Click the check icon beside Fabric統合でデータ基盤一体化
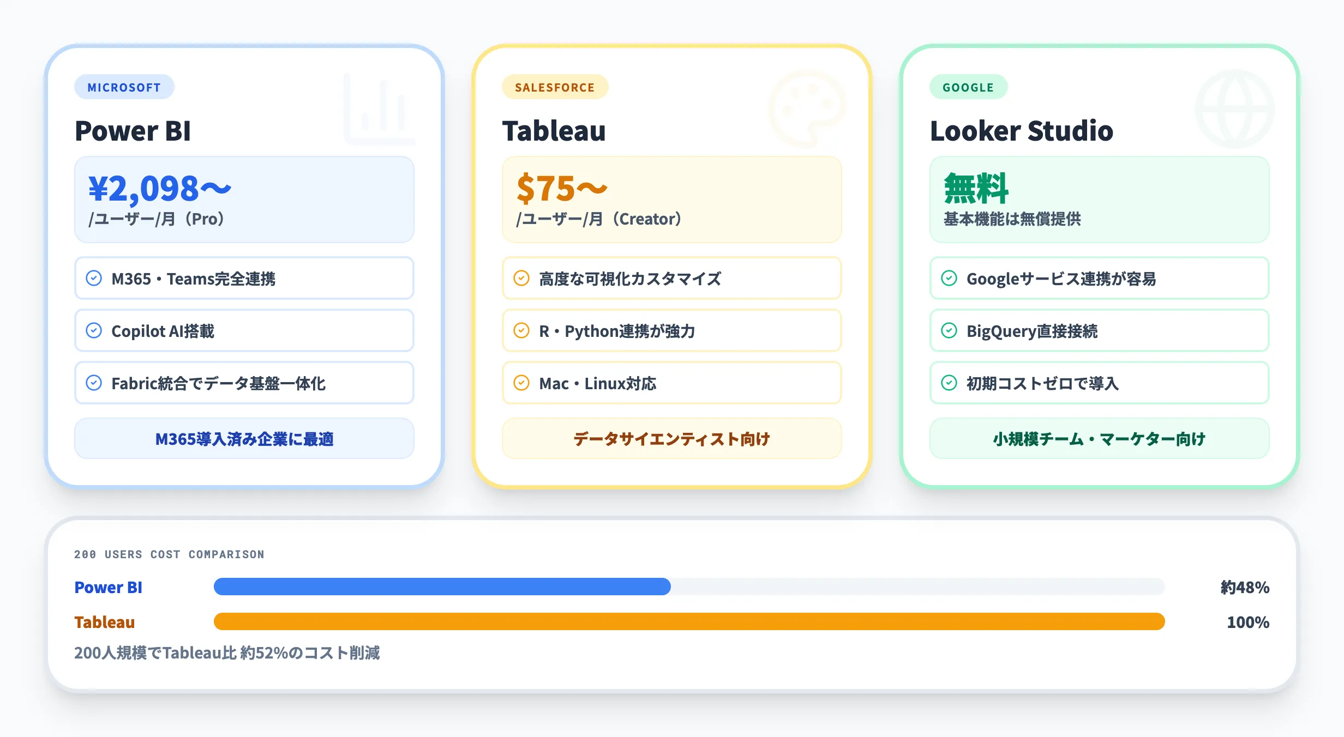 [x=94, y=383]
